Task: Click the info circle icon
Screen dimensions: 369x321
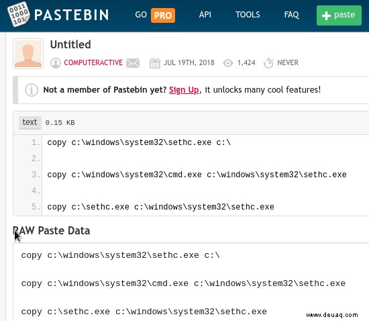Action: (x=32, y=90)
